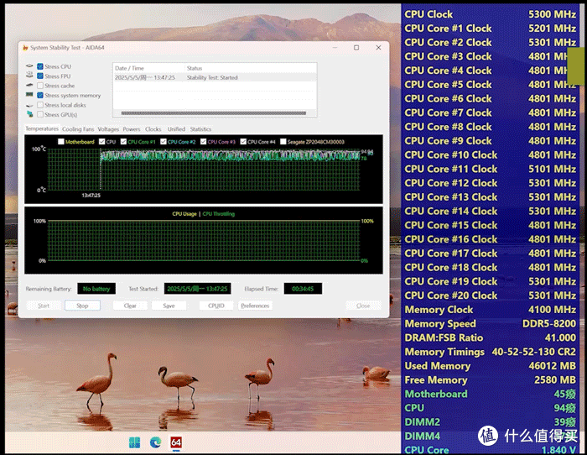This screenshot has height=455, width=587.
Task: Enable Motherboard temperature graph checkbox
Action: coord(61,142)
